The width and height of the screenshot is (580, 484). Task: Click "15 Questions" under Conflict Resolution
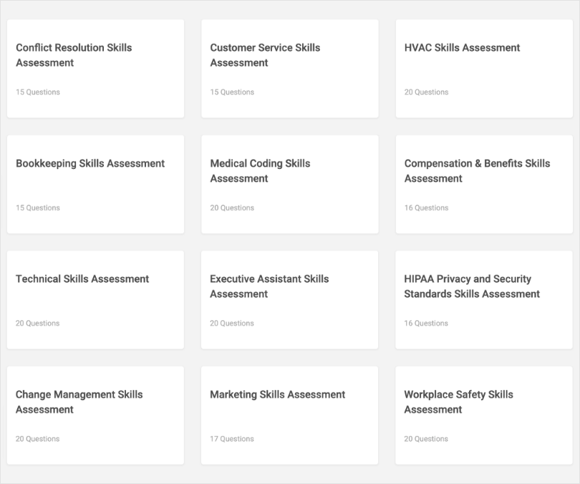[x=38, y=92]
